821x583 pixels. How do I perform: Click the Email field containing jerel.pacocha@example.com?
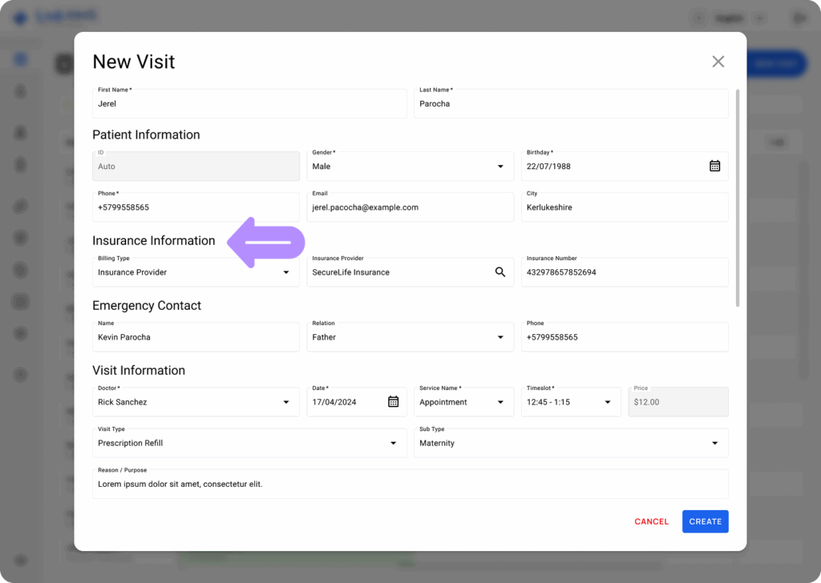(x=410, y=207)
